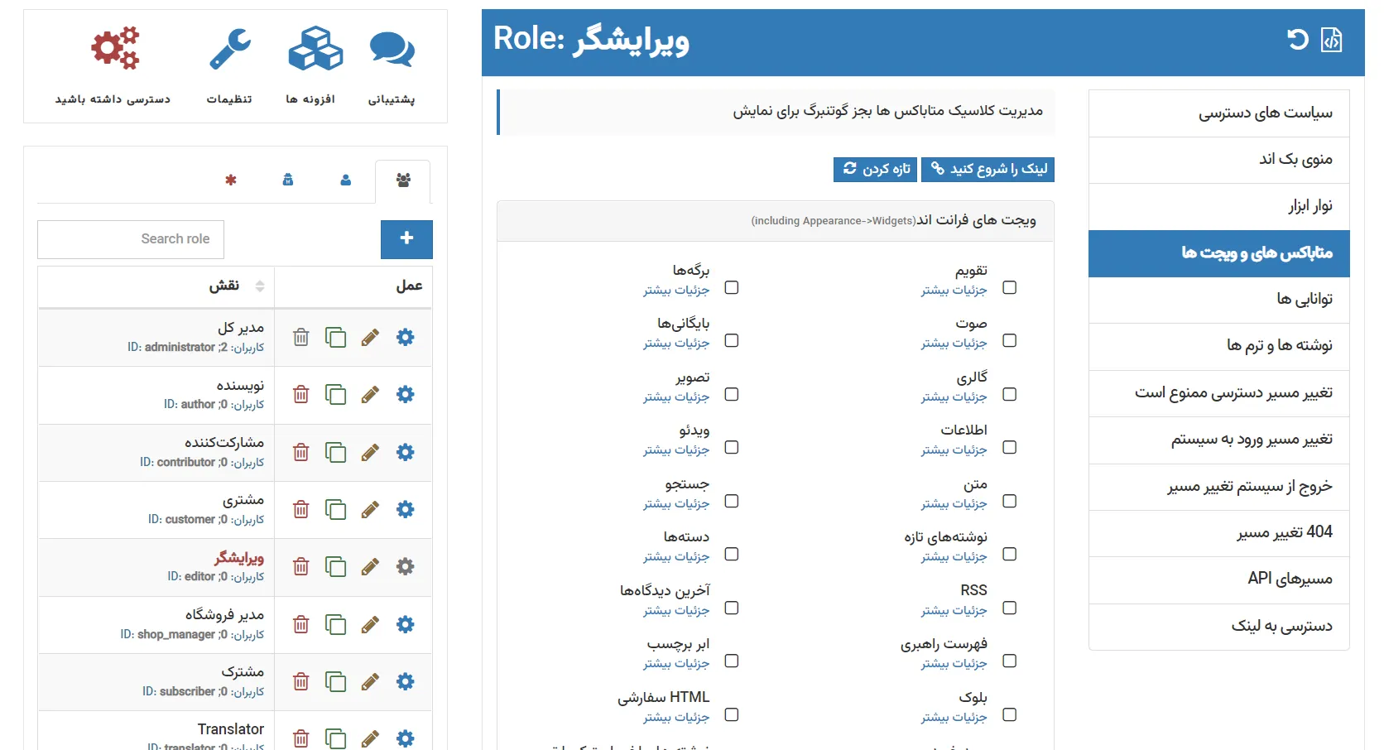Click the code file icon in Role header

tap(1332, 40)
